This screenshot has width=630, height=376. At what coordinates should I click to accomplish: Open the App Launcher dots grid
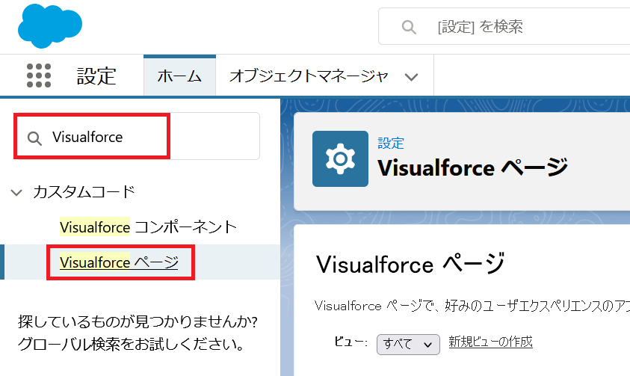[x=39, y=75]
